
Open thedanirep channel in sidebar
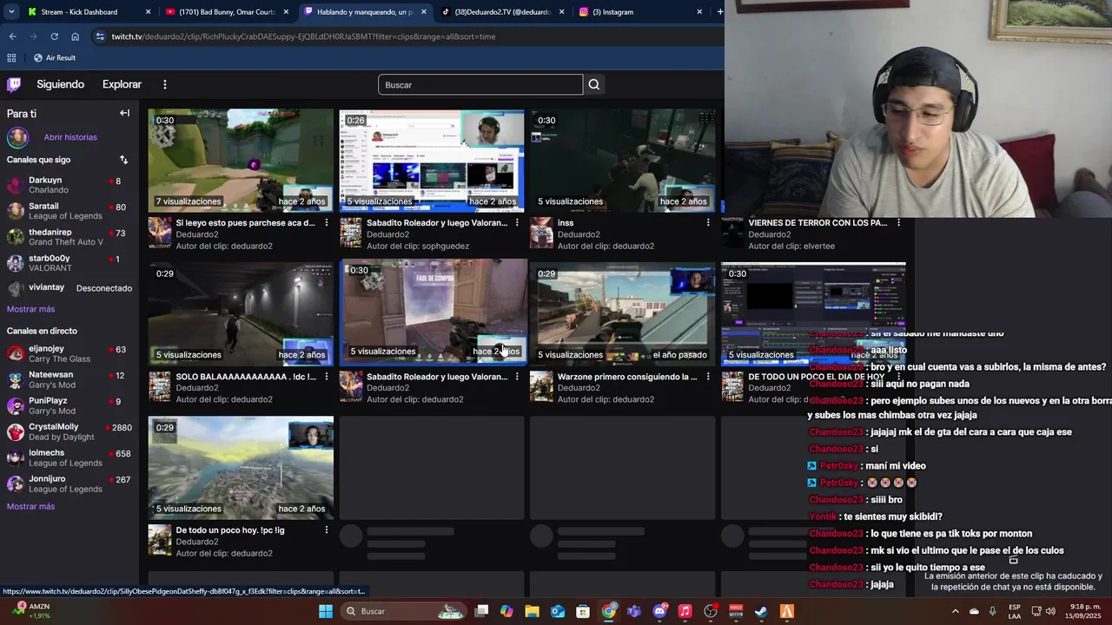[x=69, y=237]
